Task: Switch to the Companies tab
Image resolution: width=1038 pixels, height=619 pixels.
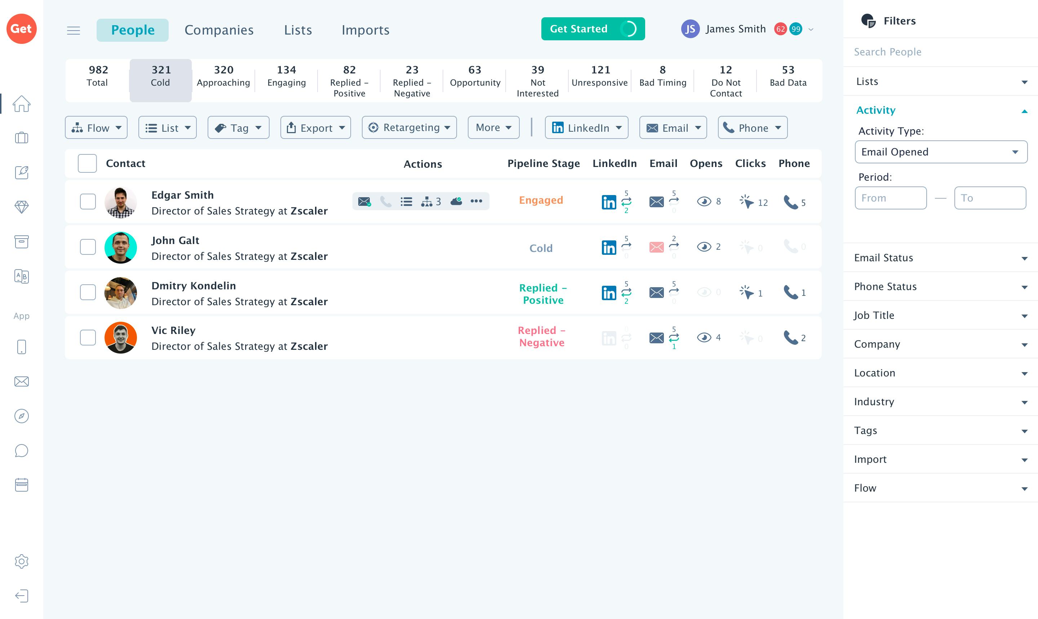Action: [219, 30]
